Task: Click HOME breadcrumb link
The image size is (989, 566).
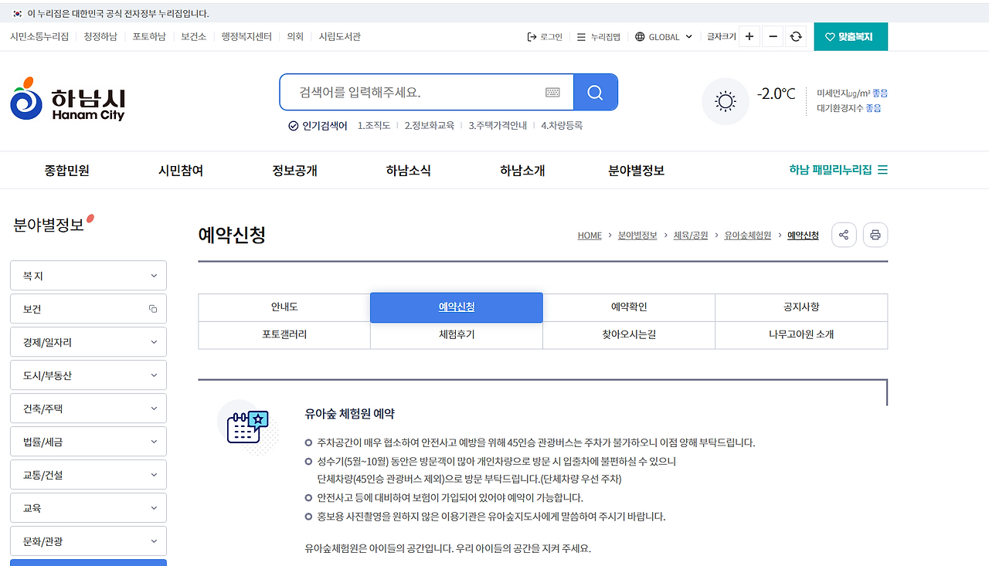Action: coord(590,236)
